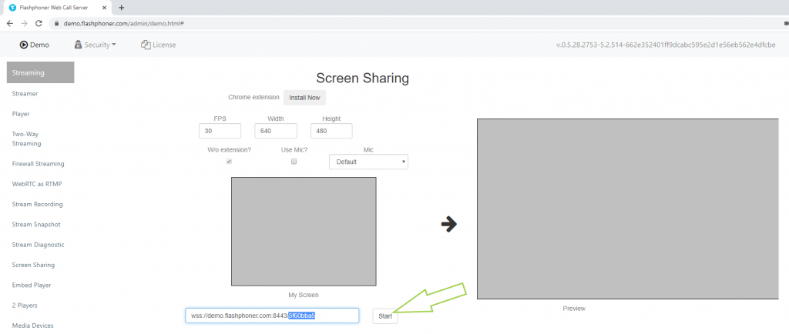Screen dimensions: 789x334
Task: Open Stream Diagnostic demo
Action: coord(39,245)
